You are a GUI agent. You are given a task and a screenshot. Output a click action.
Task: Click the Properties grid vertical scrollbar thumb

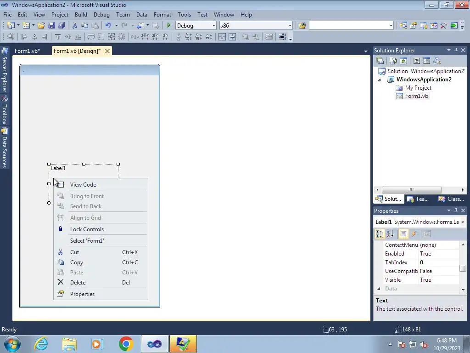point(463,268)
